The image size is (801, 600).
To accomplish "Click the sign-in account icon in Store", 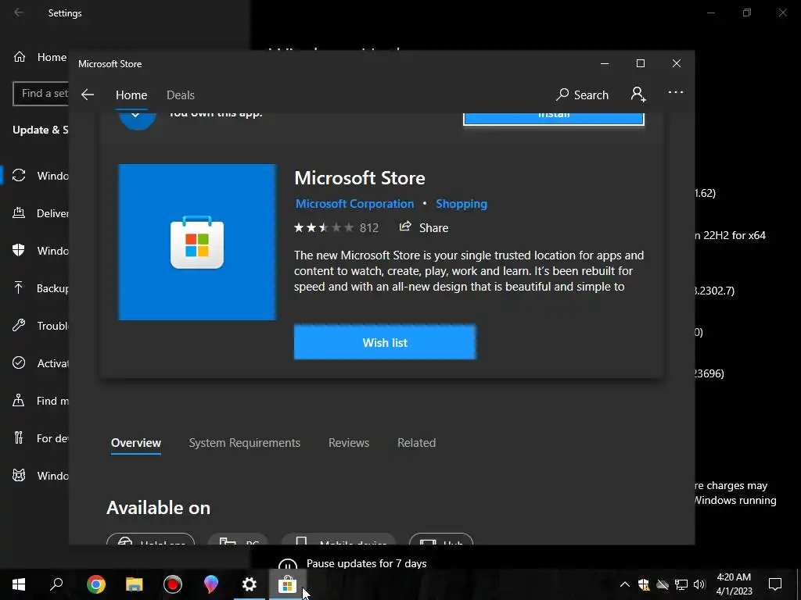I will click(638, 95).
